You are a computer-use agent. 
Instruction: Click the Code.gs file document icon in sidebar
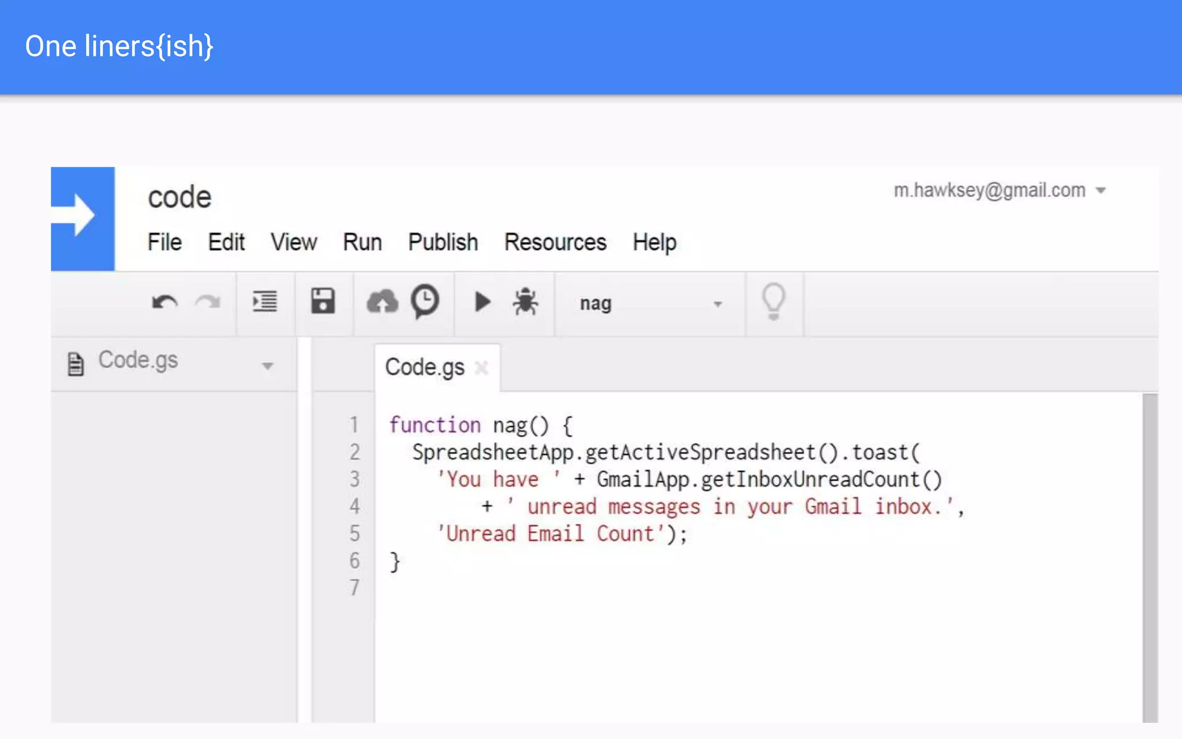(x=76, y=364)
